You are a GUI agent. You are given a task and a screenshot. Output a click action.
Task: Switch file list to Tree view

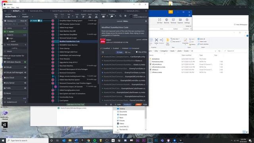(x=128, y=52)
